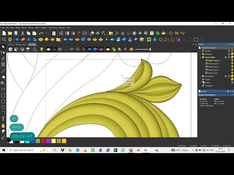The width and height of the screenshot is (234, 175).
Task: Toggle visibility bulb of Relief Layer 2
Action: click(x=232, y=67)
